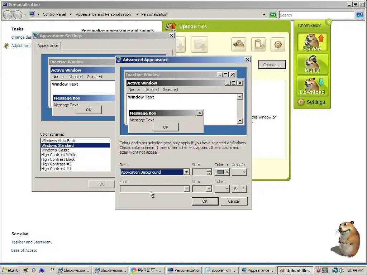Click the preview Selected menu item
367x275 pixels.
pyautogui.click(x=170, y=90)
